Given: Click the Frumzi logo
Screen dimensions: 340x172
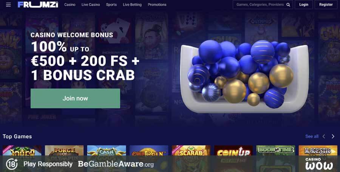Looking at the screenshot, I should click(x=38, y=5).
